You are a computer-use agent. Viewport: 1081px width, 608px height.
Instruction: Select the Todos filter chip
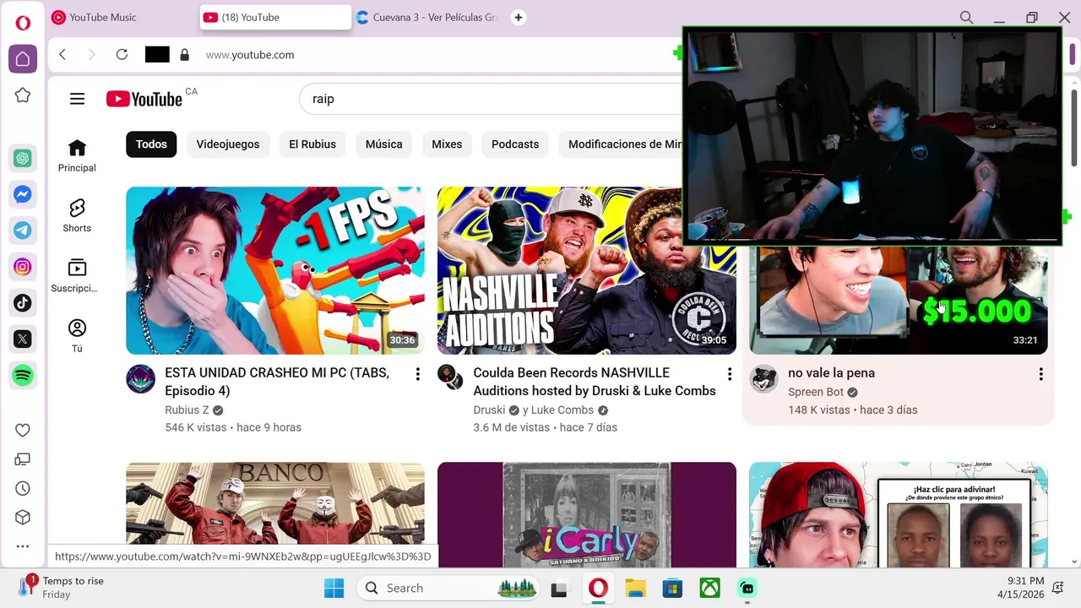tap(151, 144)
